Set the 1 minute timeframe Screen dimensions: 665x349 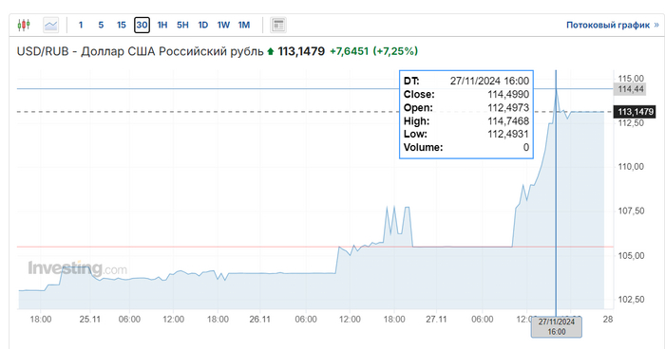coord(81,25)
